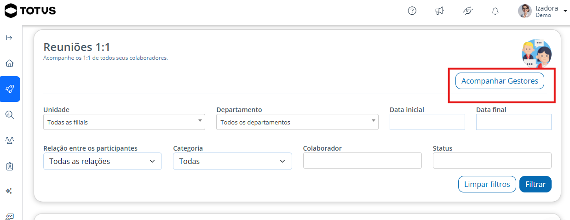Image resolution: width=570 pixels, height=220 pixels.
Task: Expand the sidebar with arrow icon
Action: click(9, 38)
